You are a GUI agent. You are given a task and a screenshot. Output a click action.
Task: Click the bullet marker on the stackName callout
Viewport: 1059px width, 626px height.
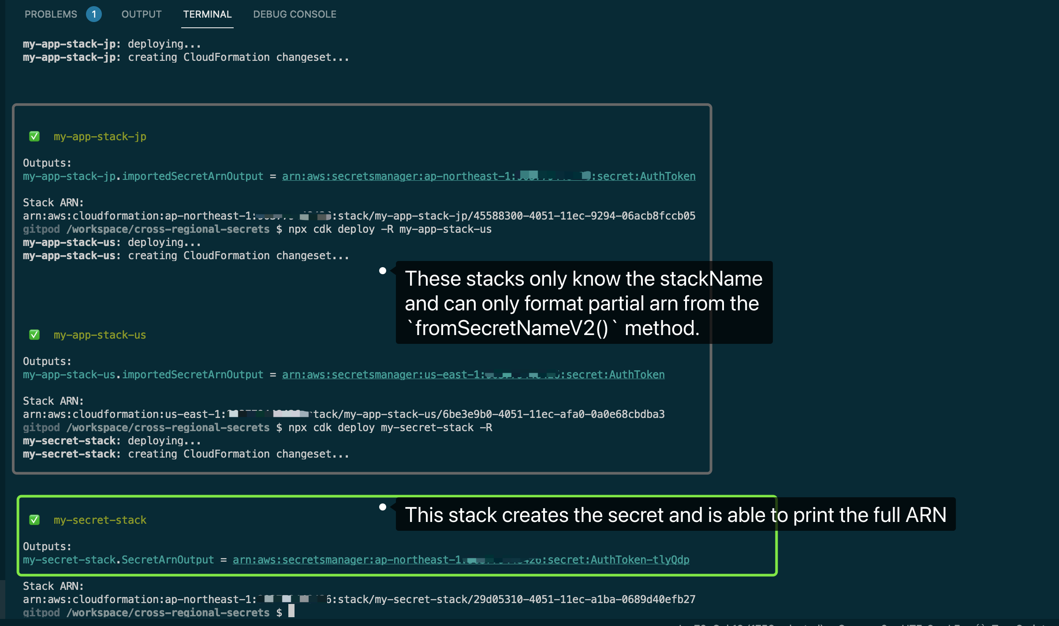click(x=383, y=270)
